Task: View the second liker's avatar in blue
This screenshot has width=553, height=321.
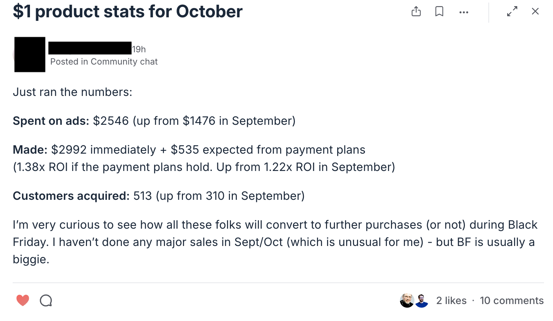Action: 421,300
